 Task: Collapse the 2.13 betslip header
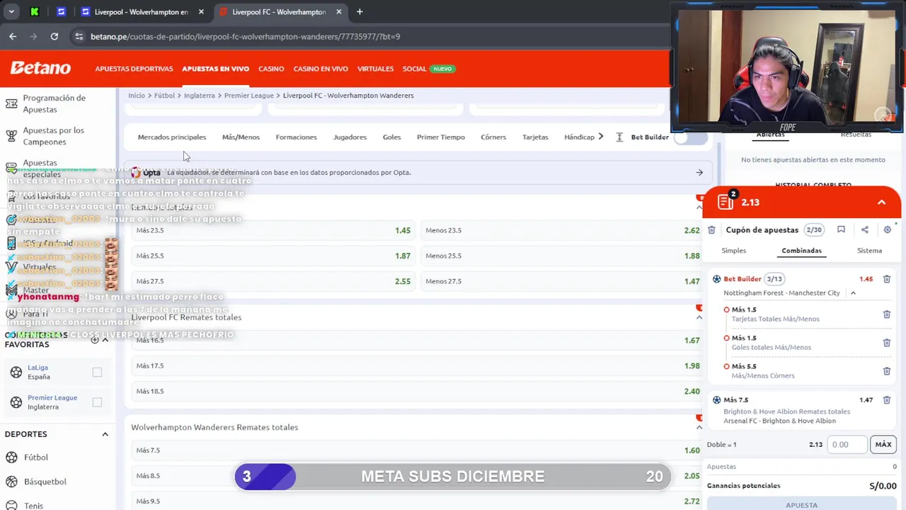pyautogui.click(x=881, y=203)
